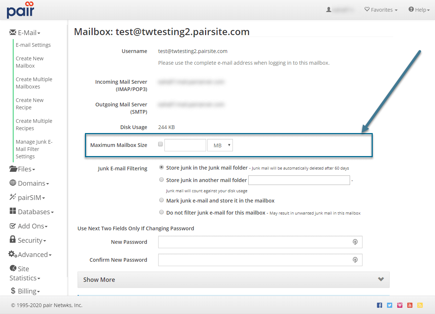The height and width of the screenshot is (314, 435).
Task: Enable the Maximum Mailbox Size checkbox
Action: (x=160, y=144)
